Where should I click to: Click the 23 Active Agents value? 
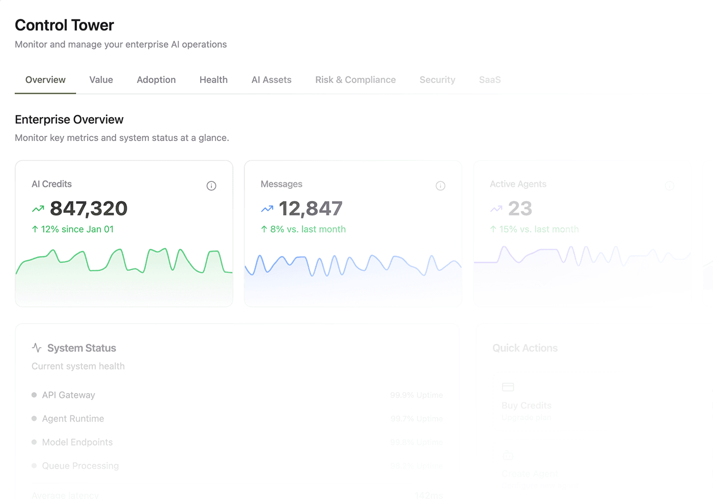(520, 208)
